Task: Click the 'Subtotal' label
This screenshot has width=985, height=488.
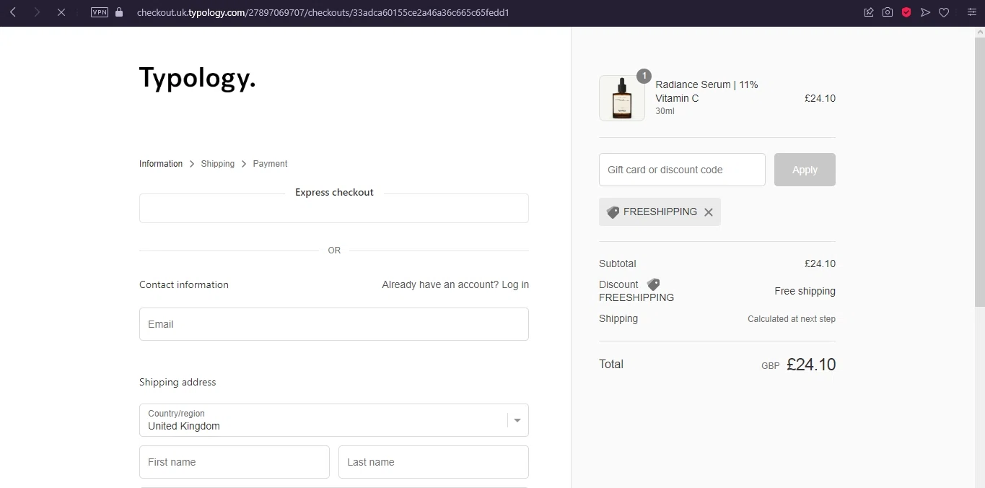Action: click(618, 263)
